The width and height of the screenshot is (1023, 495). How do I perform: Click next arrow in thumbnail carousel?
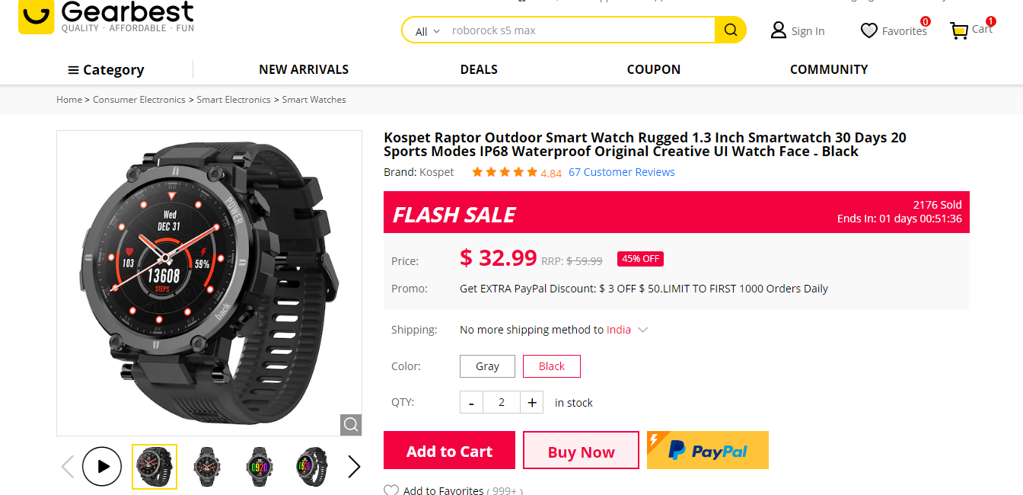click(x=354, y=466)
